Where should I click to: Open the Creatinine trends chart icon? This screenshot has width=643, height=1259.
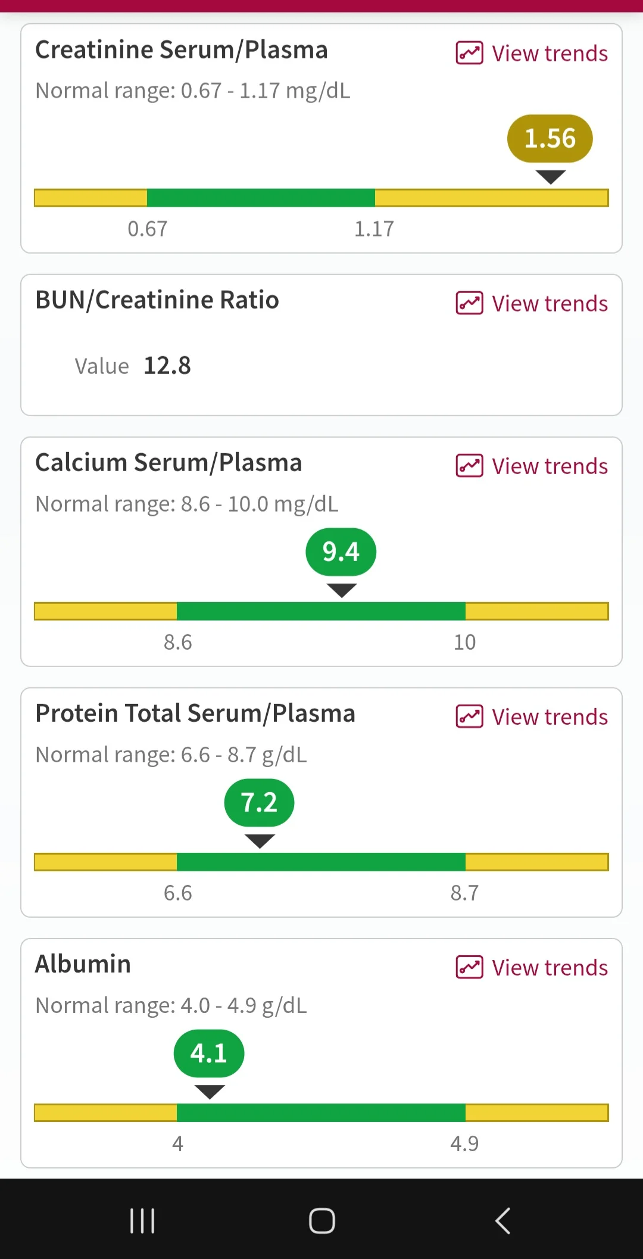point(469,53)
